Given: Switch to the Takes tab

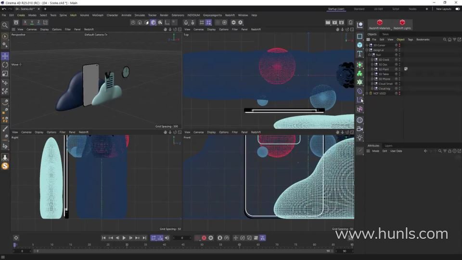Looking at the screenshot, I should point(385,34).
